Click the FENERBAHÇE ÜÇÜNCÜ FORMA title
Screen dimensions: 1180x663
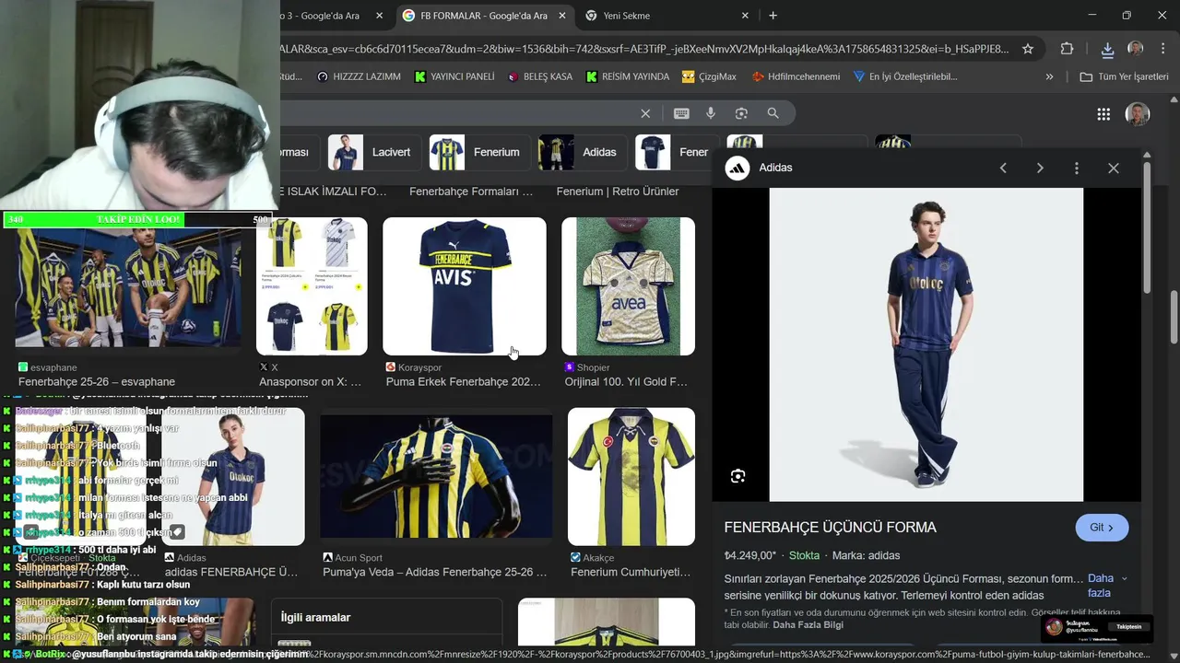[x=830, y=528]
